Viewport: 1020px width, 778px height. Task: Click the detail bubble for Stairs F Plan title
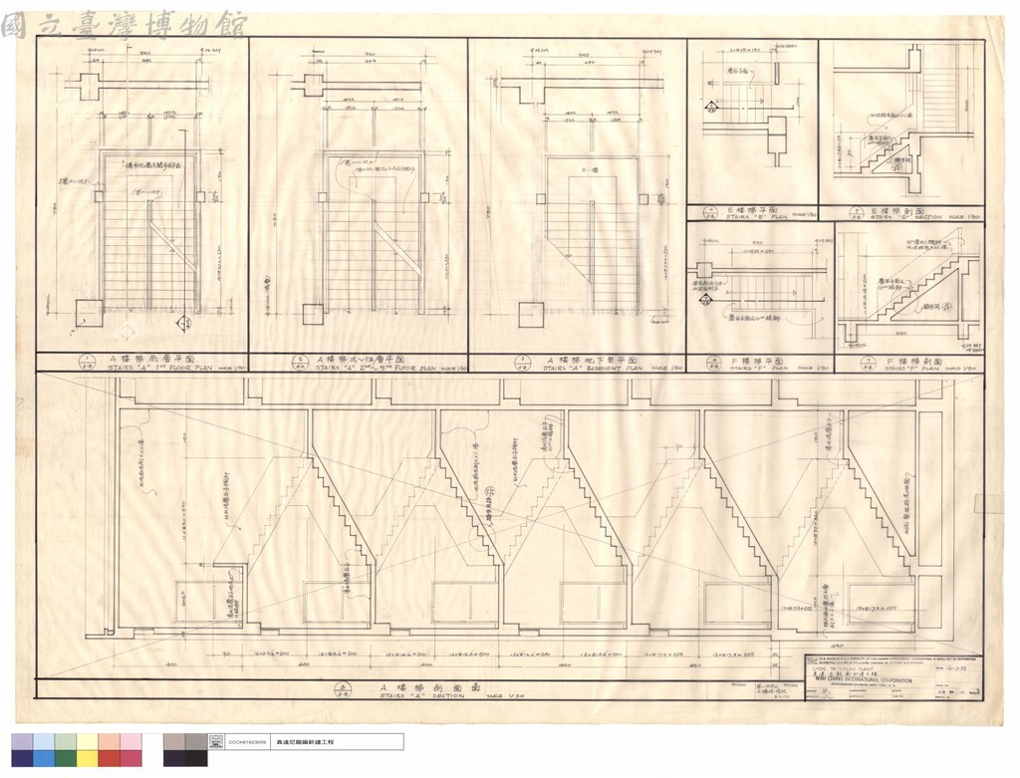click(713, 364)
